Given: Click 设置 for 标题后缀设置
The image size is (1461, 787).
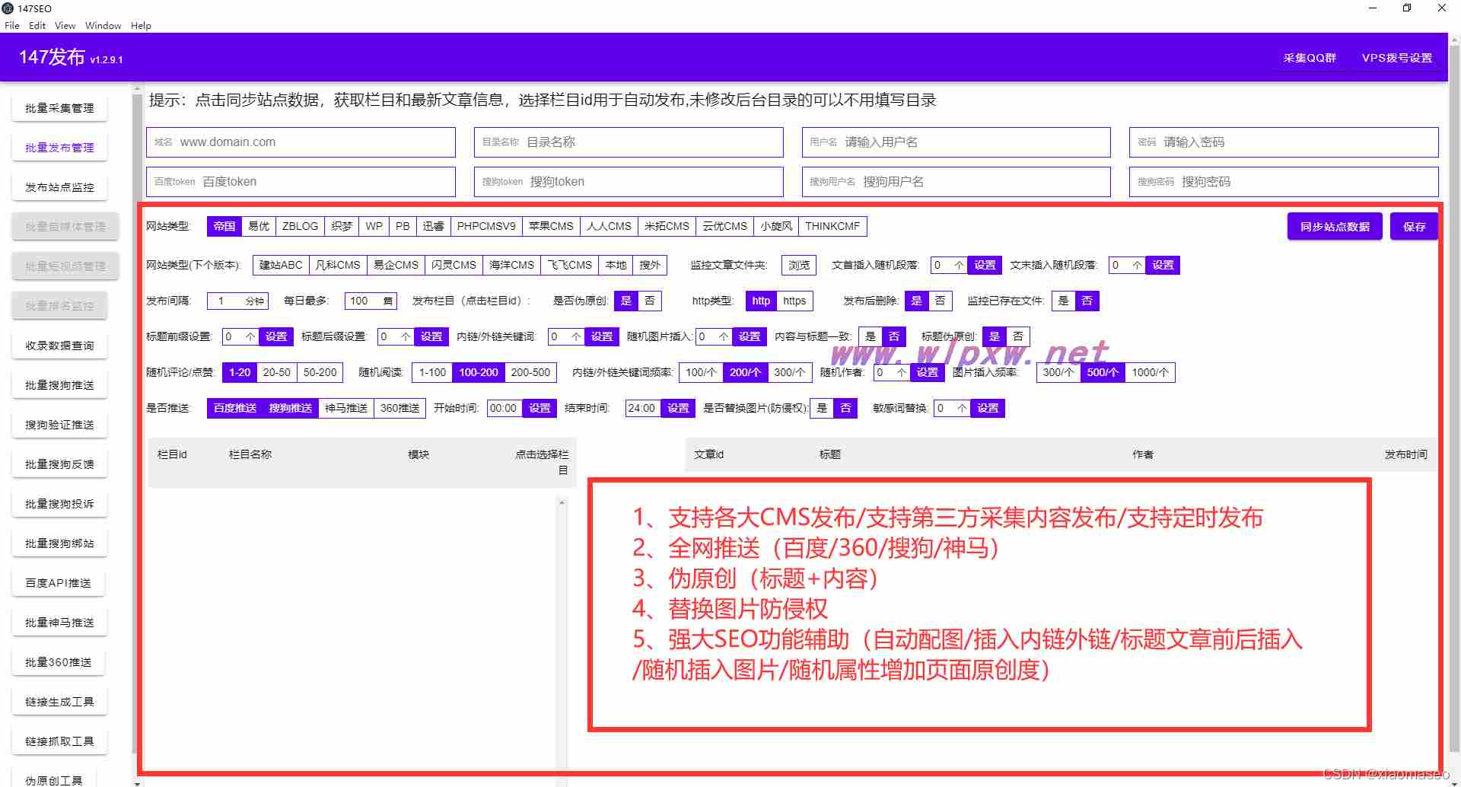Looking at the screenshot, I should [x=431, y=336].
